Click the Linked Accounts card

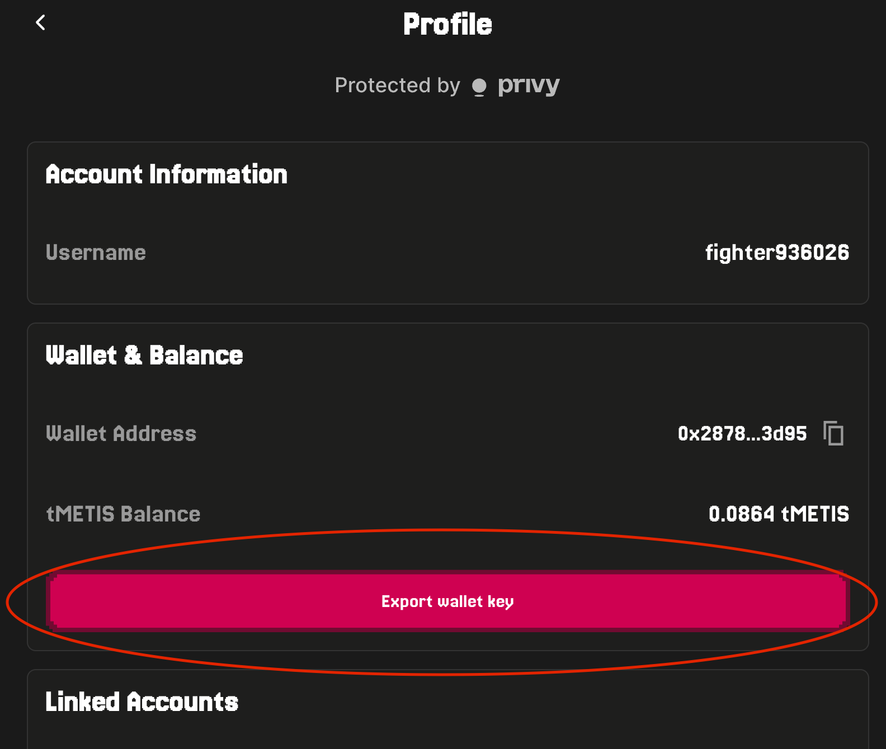click(x=447, y=709)
